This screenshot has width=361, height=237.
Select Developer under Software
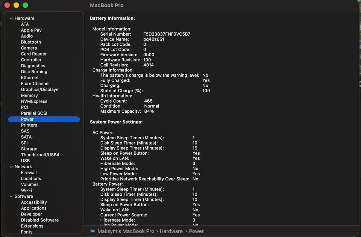pos(31,214)
